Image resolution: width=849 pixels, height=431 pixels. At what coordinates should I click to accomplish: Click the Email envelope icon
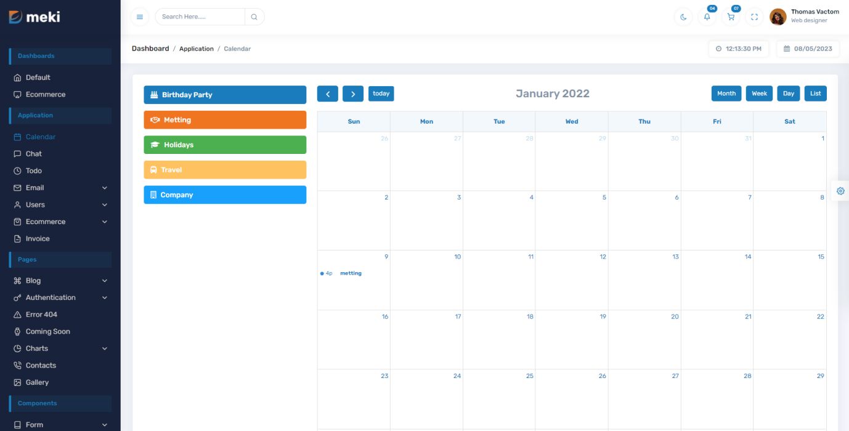click(17, 188)
